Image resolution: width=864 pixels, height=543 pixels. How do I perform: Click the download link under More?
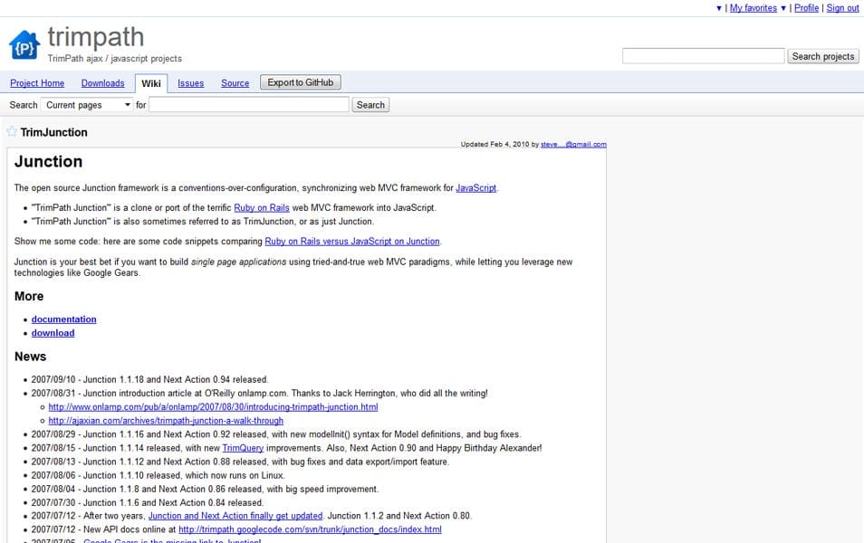(x=53, y=333)
